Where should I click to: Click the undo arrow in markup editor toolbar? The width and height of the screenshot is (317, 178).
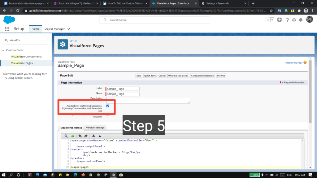(80, 136)
